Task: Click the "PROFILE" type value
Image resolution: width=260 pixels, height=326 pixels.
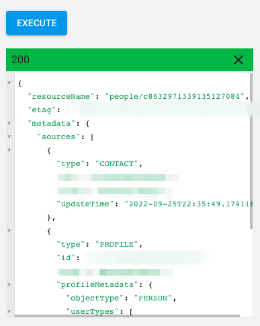Action: (x=117, y=244)
